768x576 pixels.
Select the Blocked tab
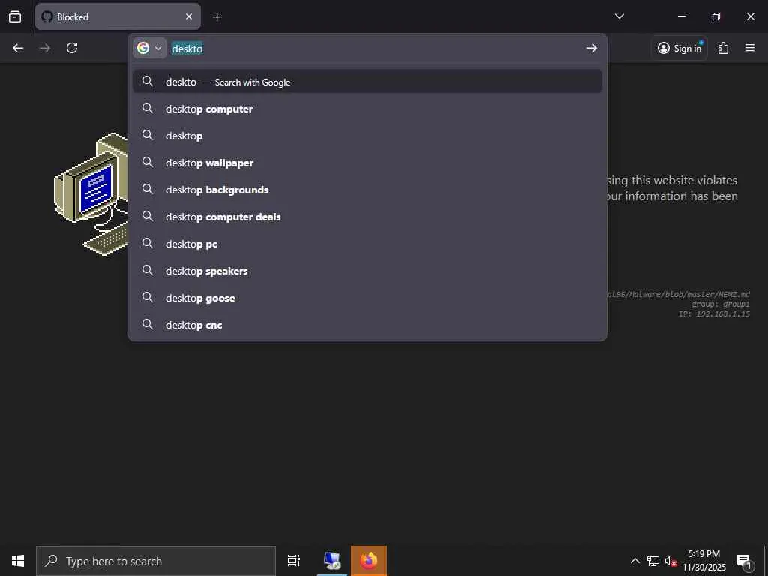118,16
